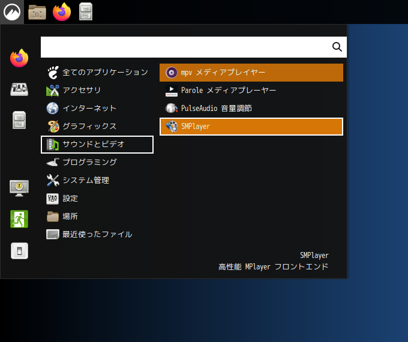Launch Firefox from the top panel
Screen dimensions: 408x342
(x=62, y=12)
